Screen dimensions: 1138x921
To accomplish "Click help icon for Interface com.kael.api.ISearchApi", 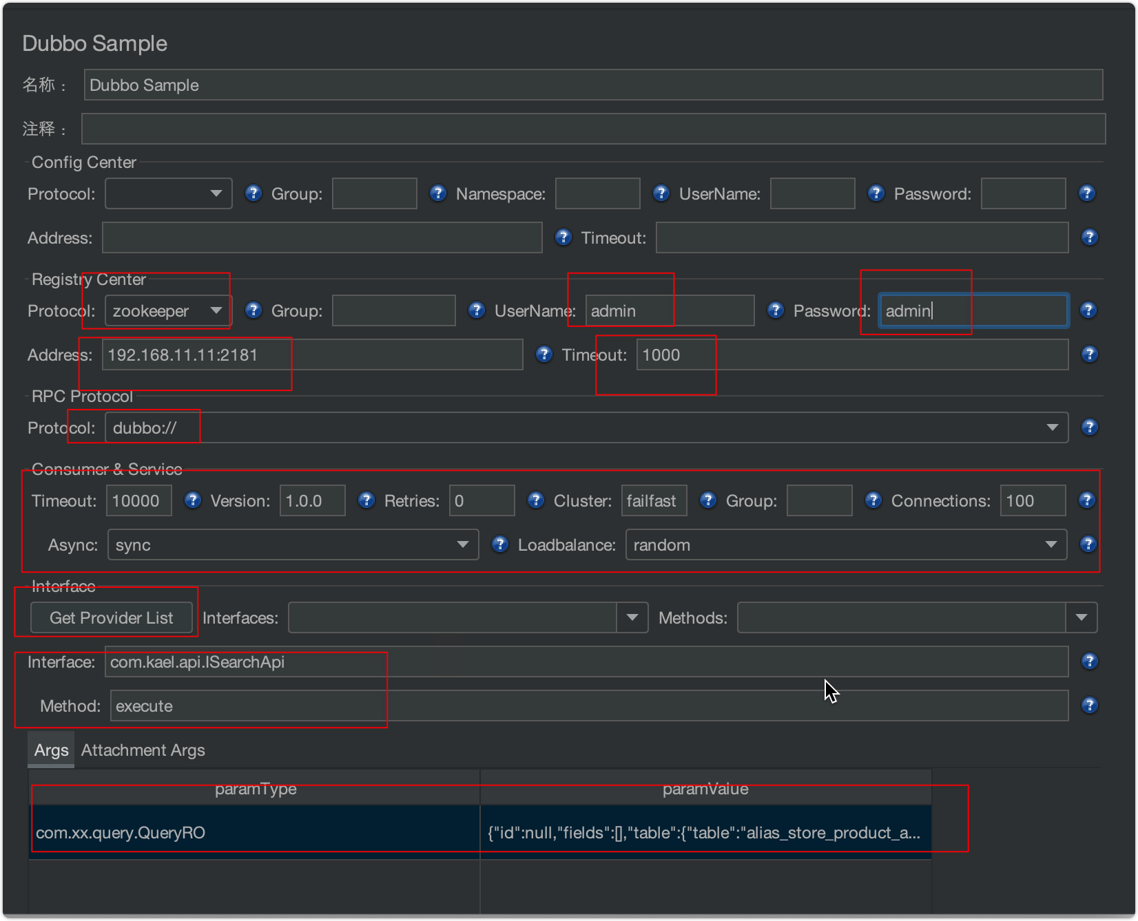I will coord(1089,661).
